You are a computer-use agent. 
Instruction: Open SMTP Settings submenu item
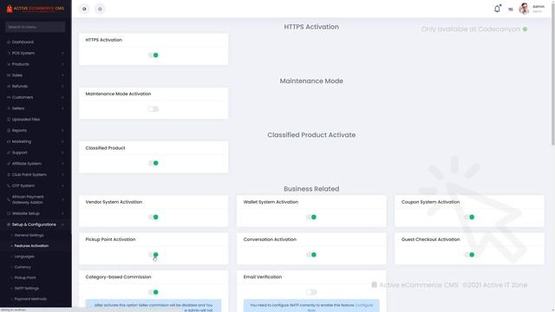(x=27, y=289)
